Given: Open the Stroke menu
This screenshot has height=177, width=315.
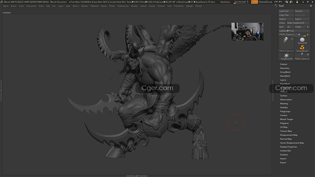Looking at the screenshot, I should 152,6.
